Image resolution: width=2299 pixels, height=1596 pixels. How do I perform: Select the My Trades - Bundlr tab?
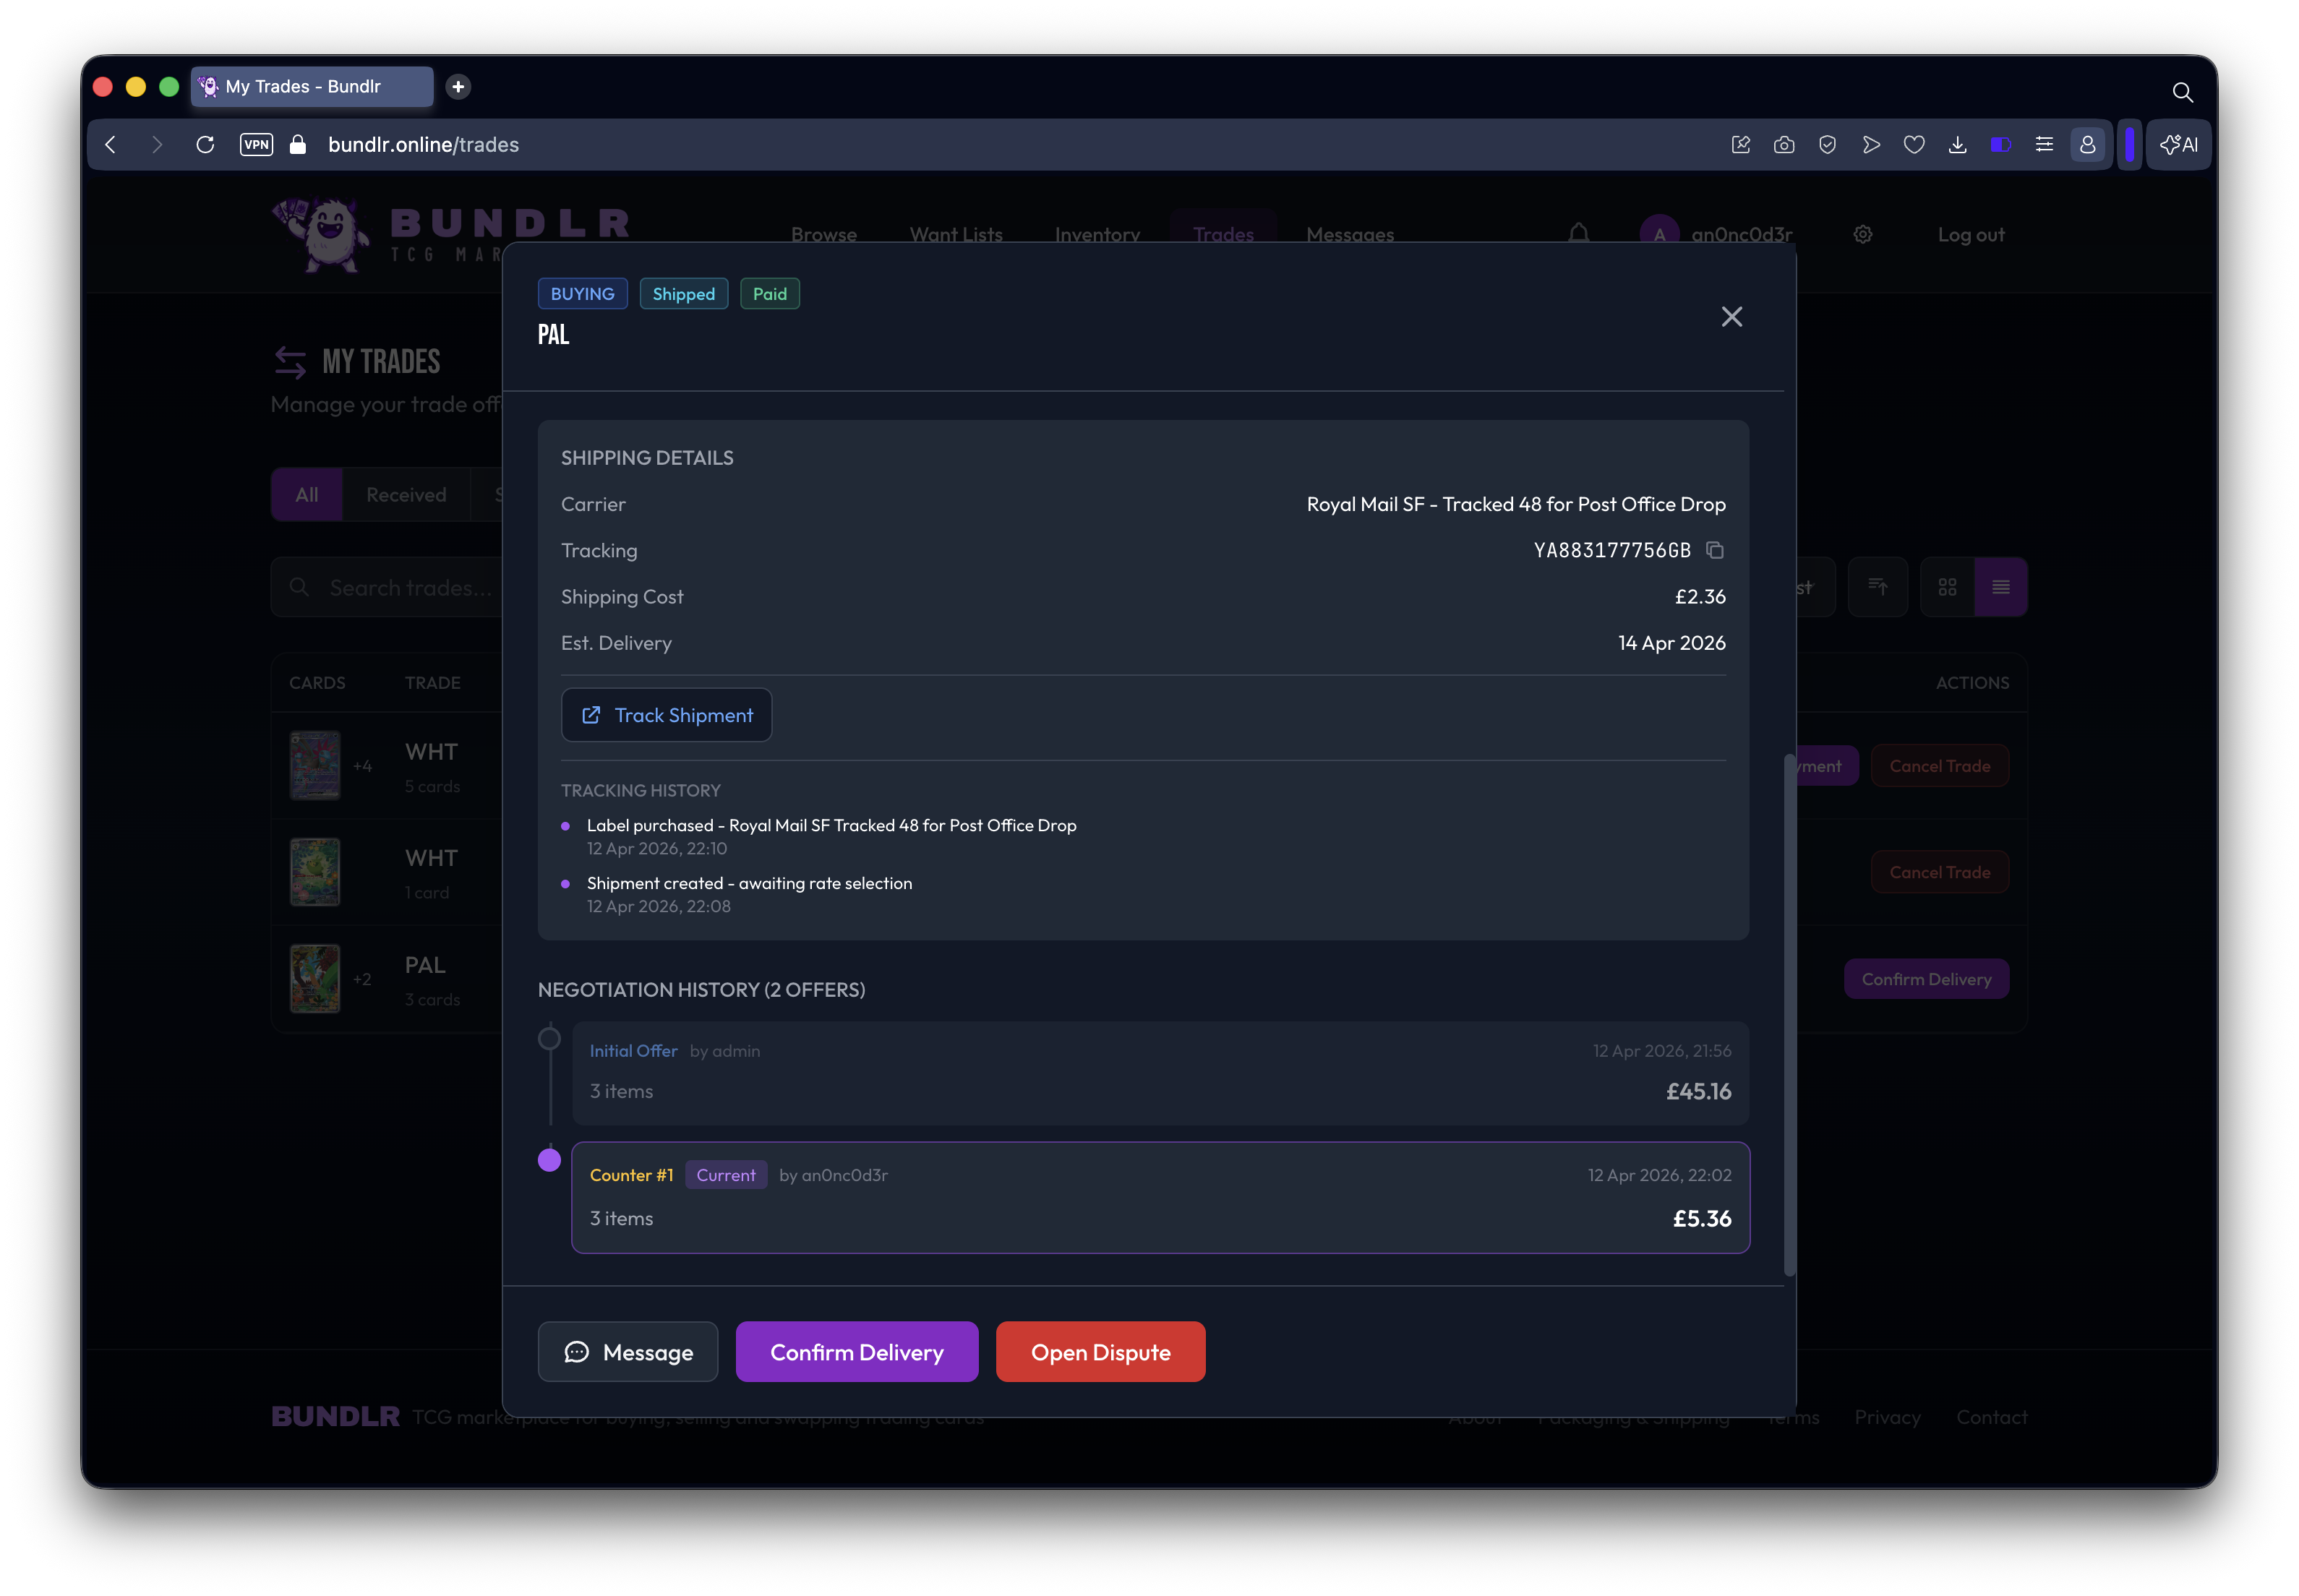click(x=312, y=87)
